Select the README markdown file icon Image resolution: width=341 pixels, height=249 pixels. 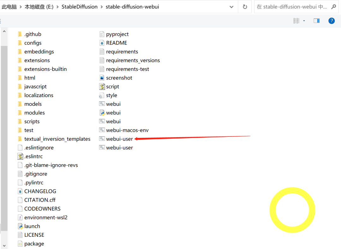(102, 43)
